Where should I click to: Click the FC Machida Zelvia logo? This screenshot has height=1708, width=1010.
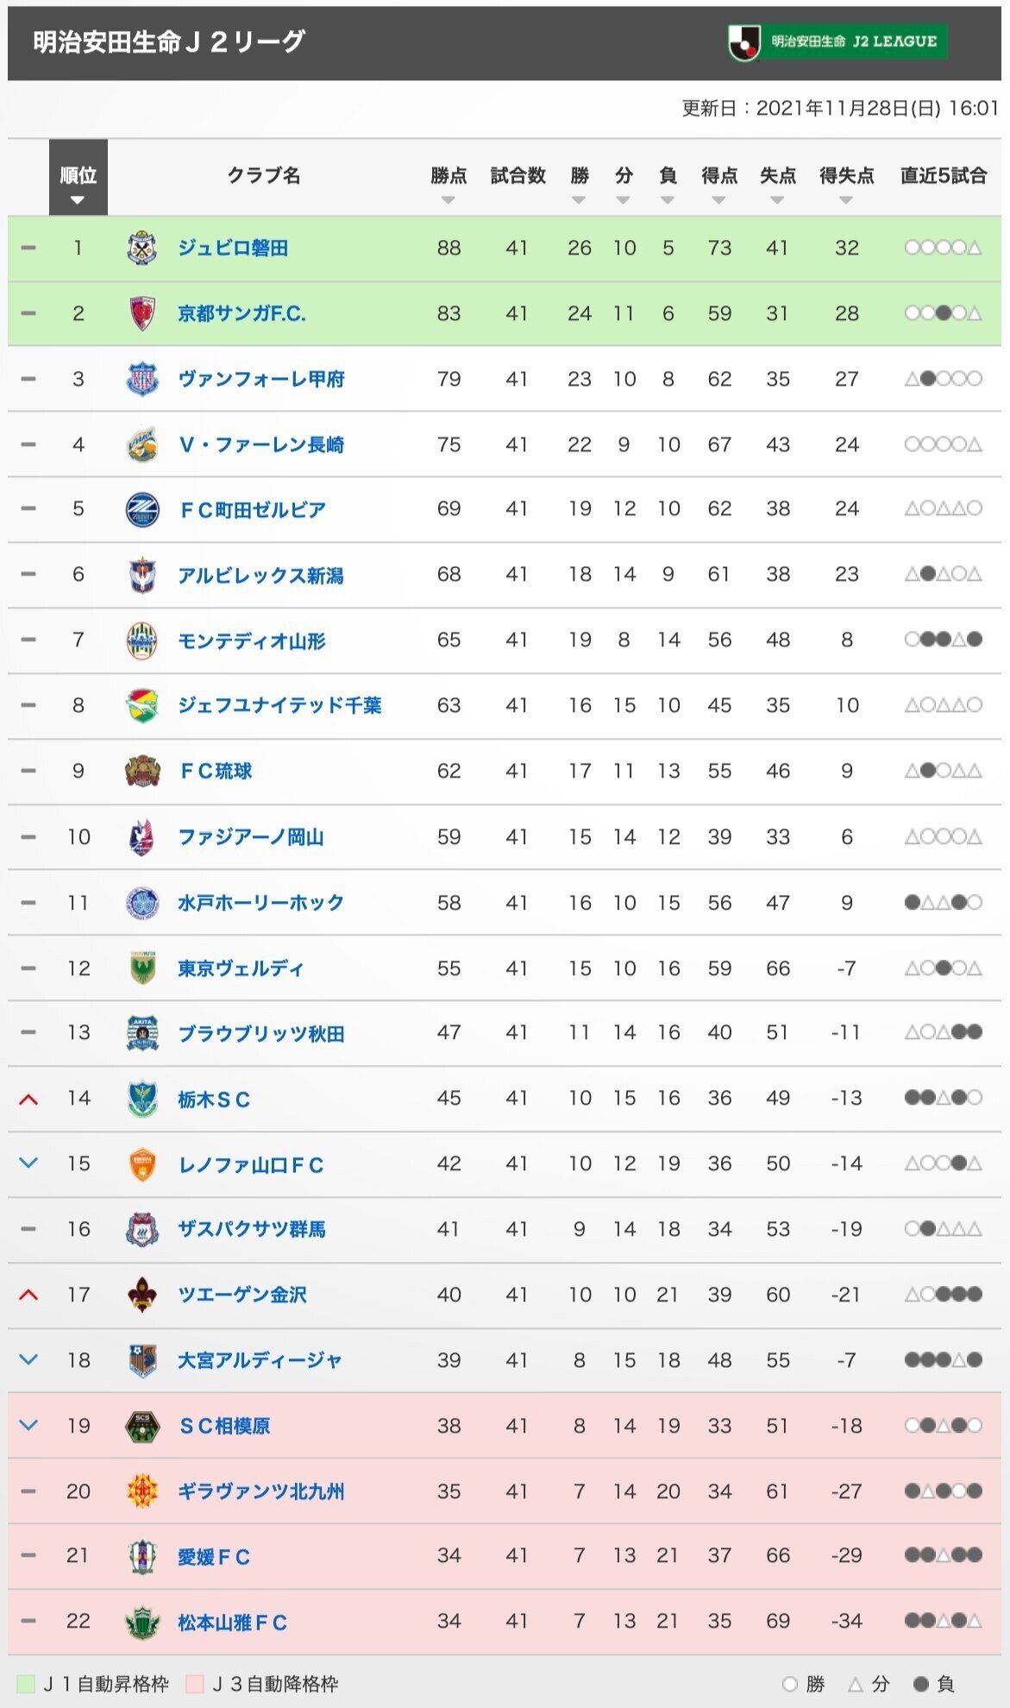[142, 510]
